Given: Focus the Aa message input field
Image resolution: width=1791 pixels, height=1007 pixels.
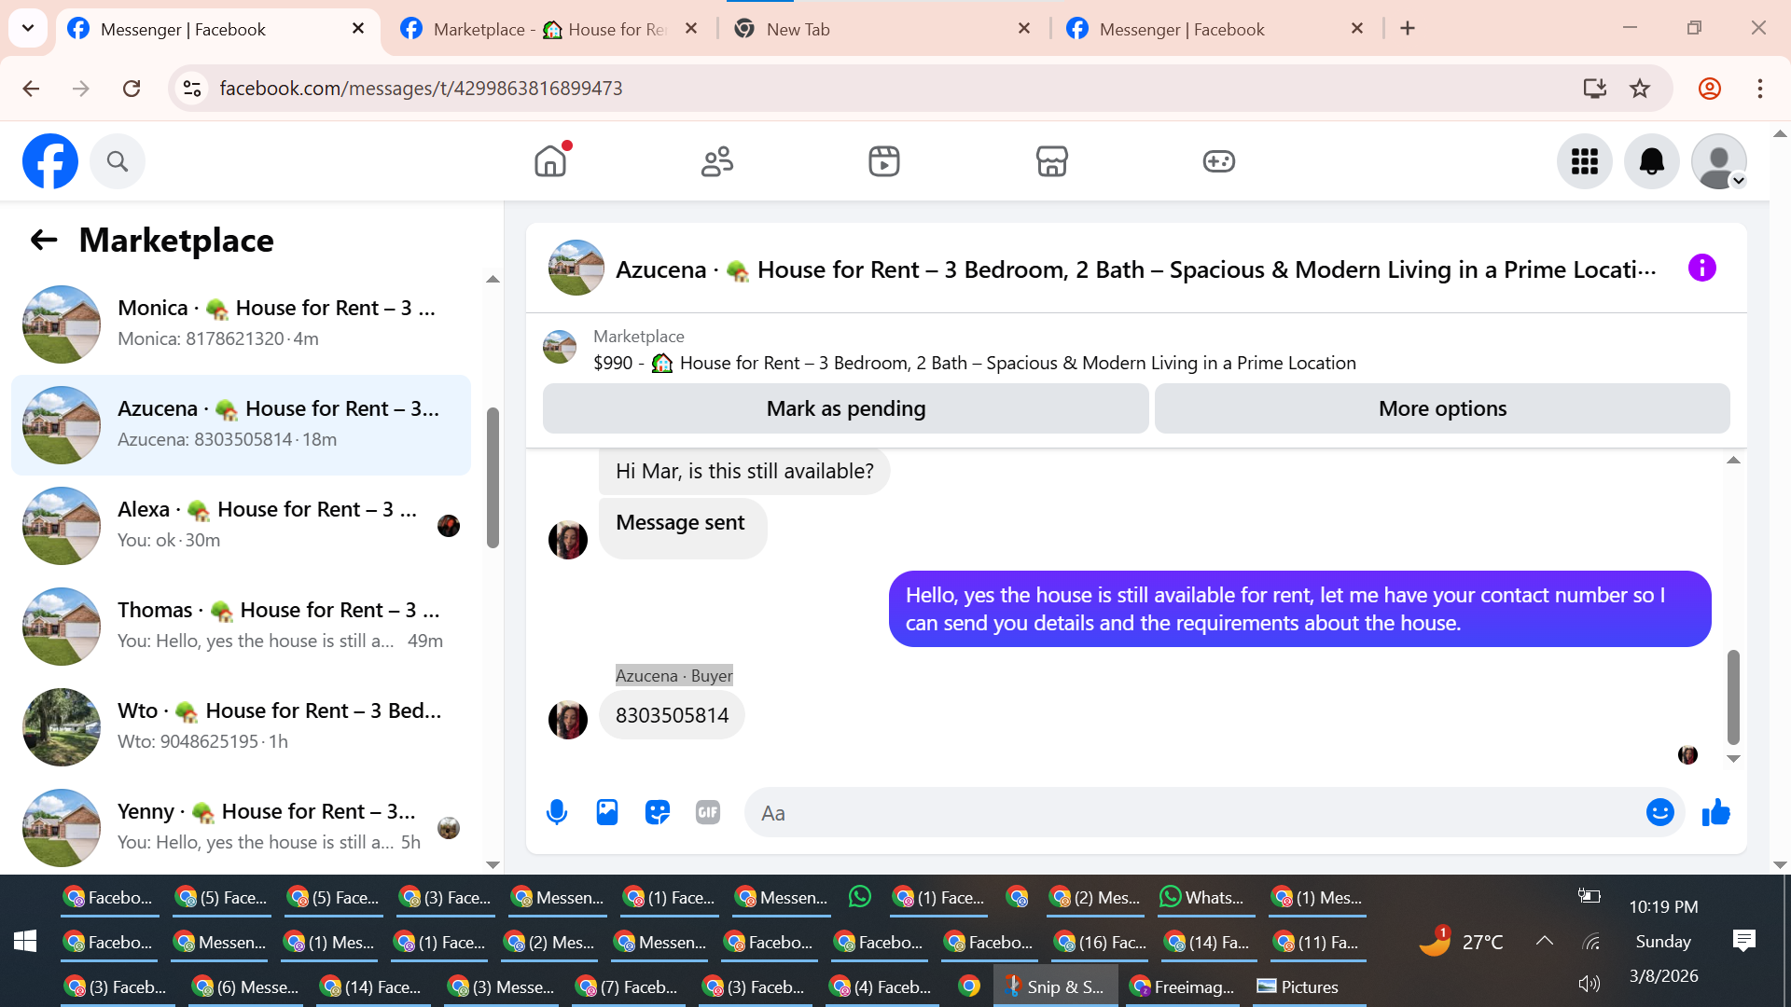Looking at the screenshot, I should pyautogui.click(x=1194, y=812).
